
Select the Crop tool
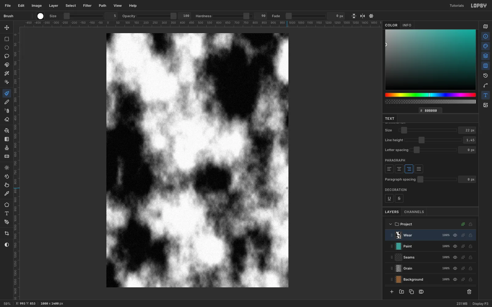coord(7,233)
